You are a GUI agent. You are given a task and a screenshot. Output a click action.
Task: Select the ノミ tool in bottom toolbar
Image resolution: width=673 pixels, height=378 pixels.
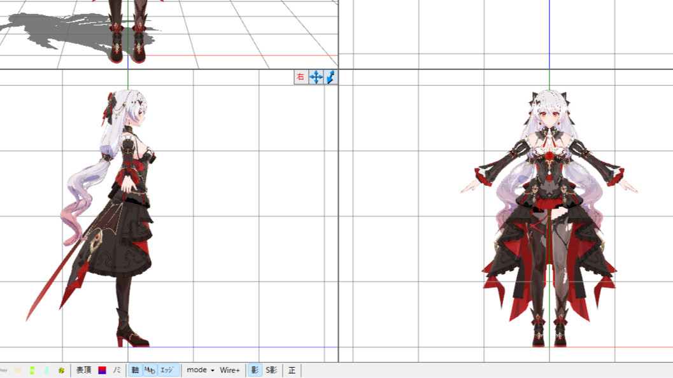pyautogui.click(x=117, y=370)
